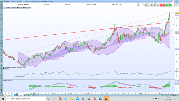Viewport: 179px width, 101px height.
Task: Click the Position info gear icon
Action: [x=121, y=5]
